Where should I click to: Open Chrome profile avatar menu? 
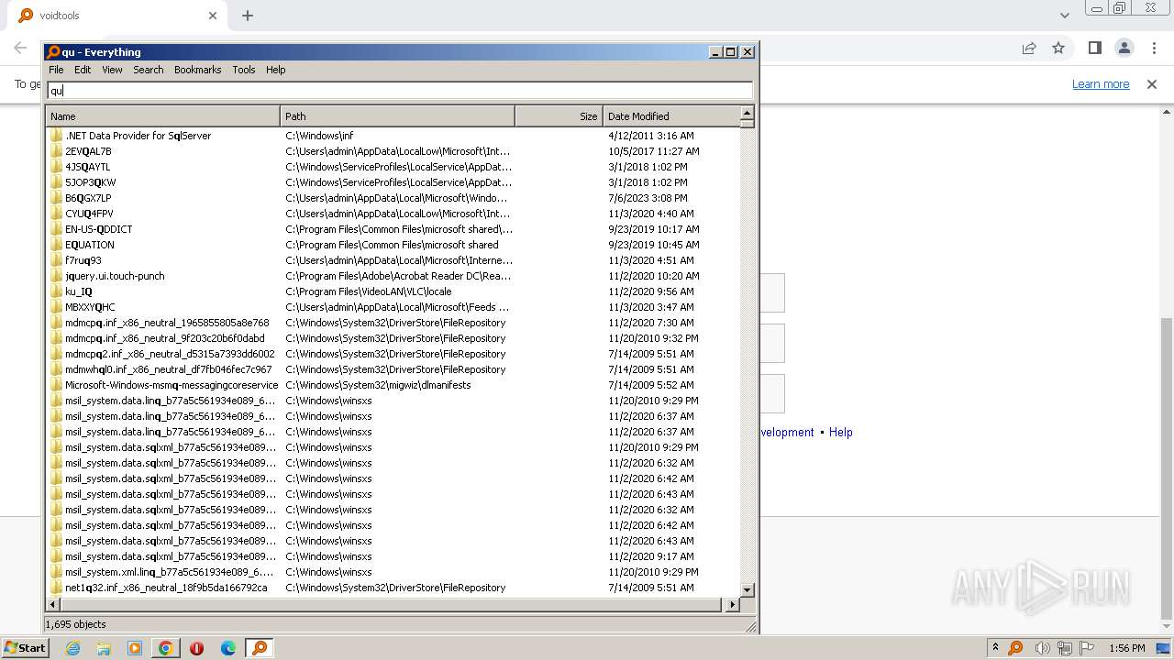click(x=1124, y=48)
